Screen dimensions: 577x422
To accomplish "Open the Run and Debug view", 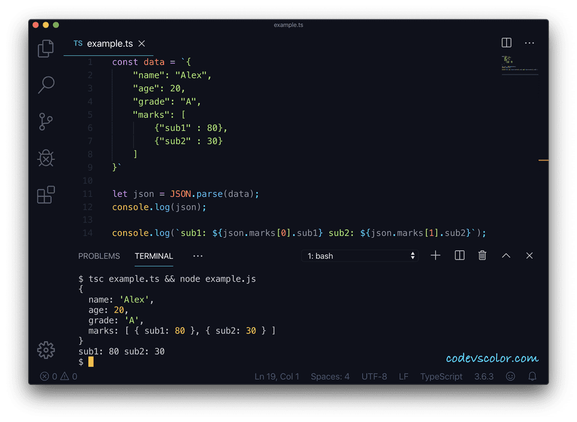I will point(46,158).
